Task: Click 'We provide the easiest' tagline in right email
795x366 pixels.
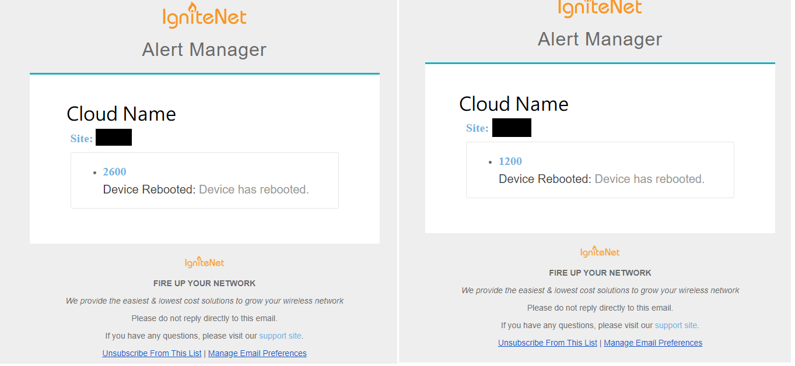Action: (600, 290)
